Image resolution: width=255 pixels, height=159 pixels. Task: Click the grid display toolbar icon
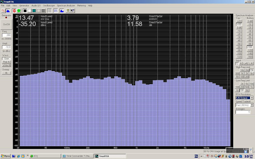click(x=49, y=10)
